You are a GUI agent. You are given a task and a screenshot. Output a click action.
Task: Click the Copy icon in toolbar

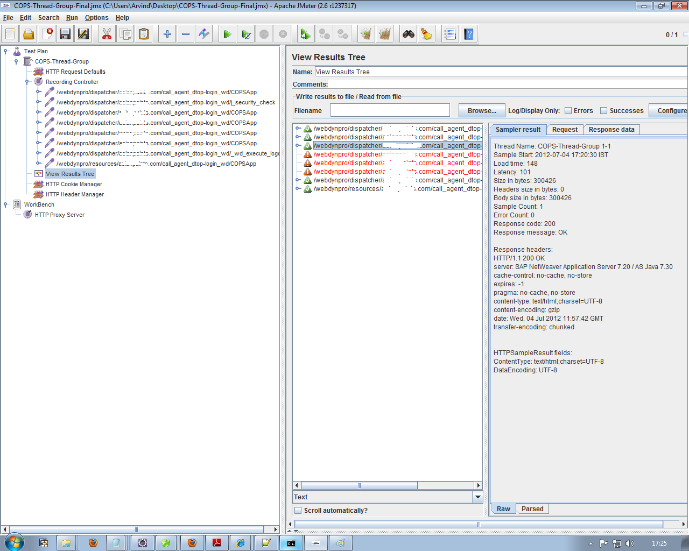point(125,34)
